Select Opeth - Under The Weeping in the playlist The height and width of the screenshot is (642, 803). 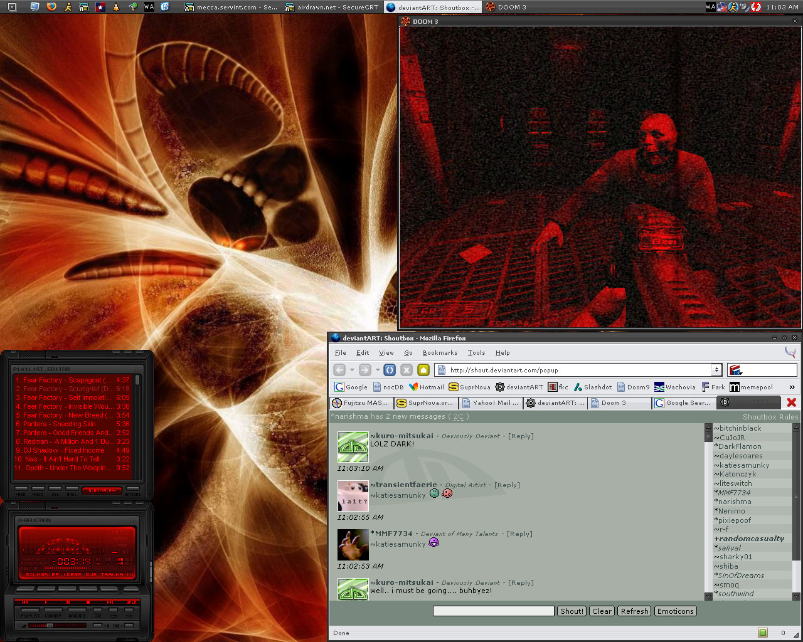(72, 468)
